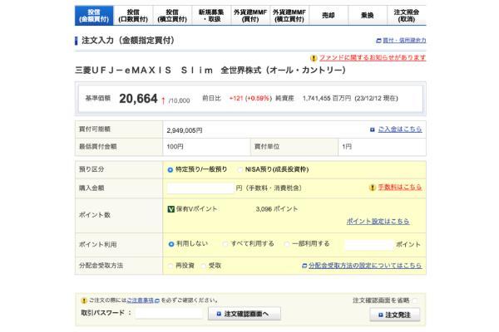Click the fund notice warning icon

tap(314, 58)
